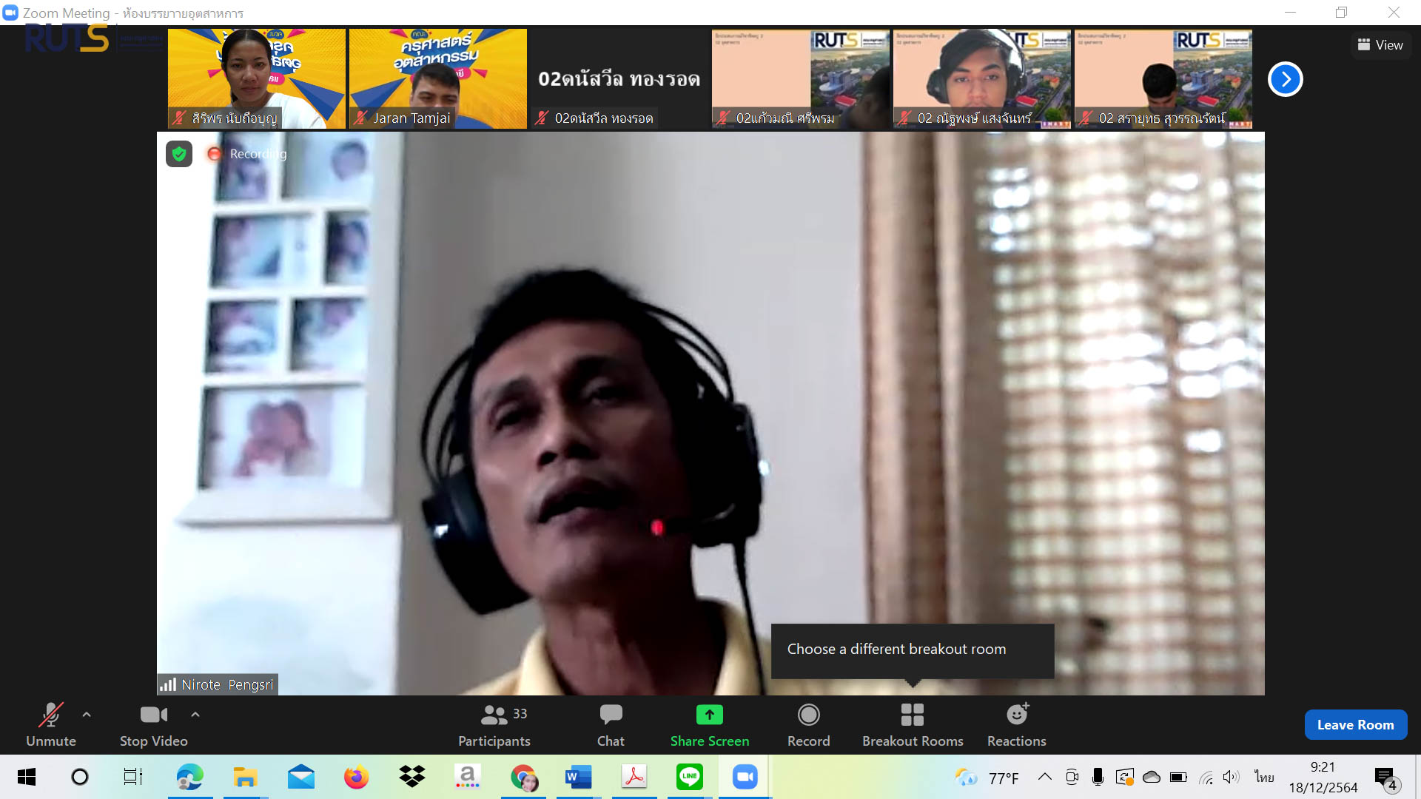Click the Meet Now icon in system tray
Screen dimensions: 1421x799
[1072, 777]
